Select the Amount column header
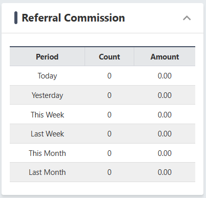 pos(164,57)
